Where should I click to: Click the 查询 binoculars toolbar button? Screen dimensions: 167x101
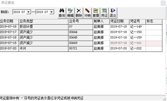(x=62, y=13)
